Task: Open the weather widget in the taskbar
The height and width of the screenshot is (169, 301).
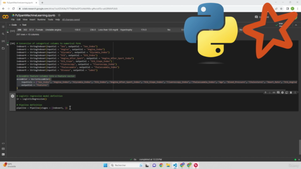Action: [9, 165]
